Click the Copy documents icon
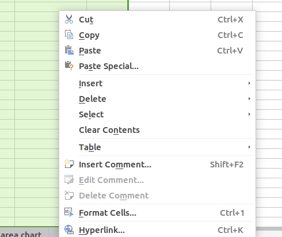 click(69, 35)
